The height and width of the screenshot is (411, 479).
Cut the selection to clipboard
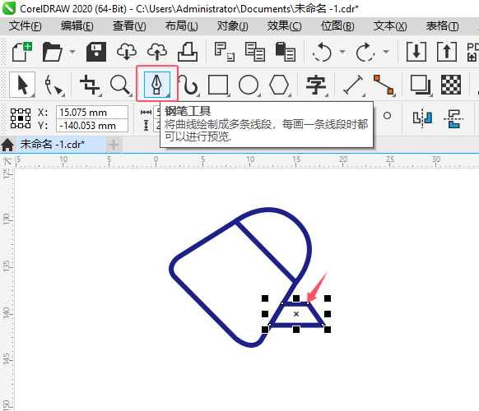tap(225, 52)
